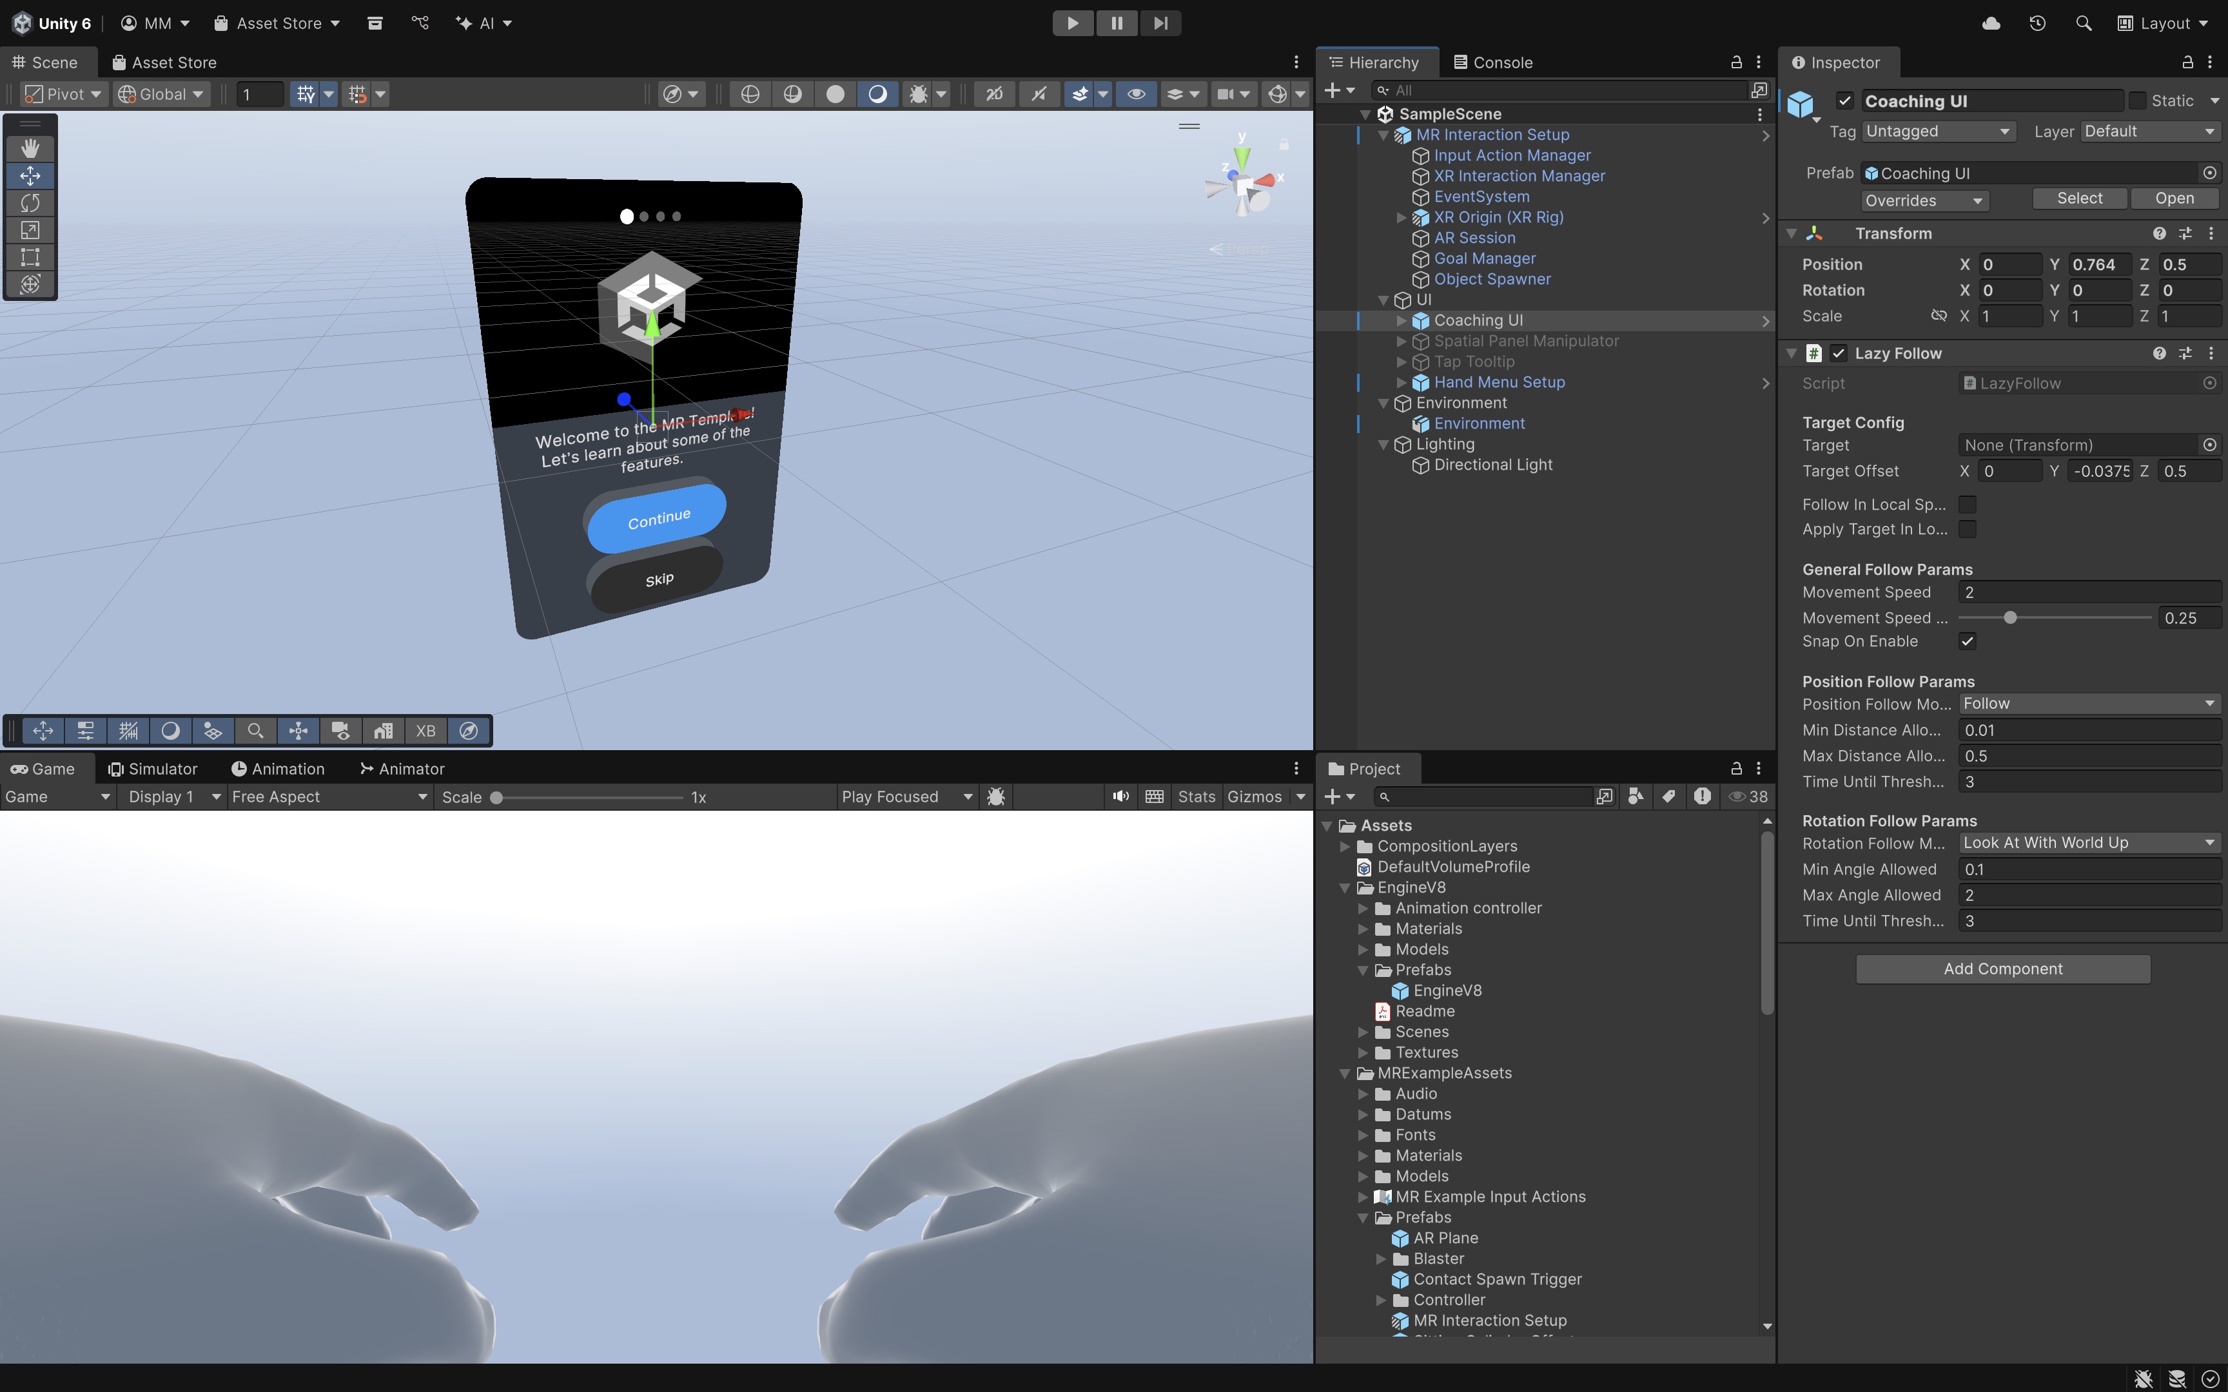Open the undo history icon
The image size is (2228, 1392).
tap(2037, 23)
